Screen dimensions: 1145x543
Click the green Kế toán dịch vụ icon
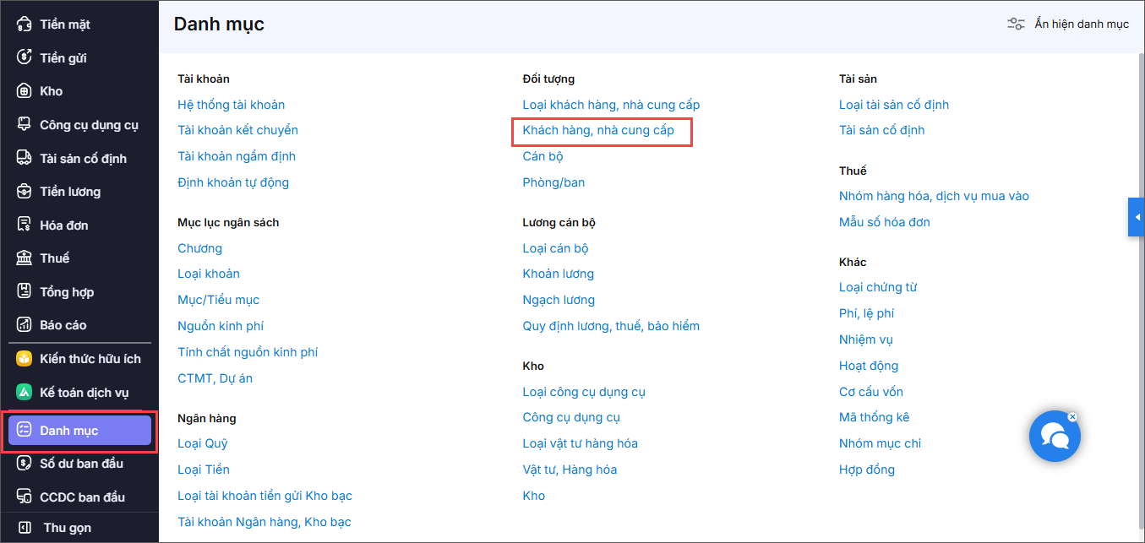[x=25, y=393]
